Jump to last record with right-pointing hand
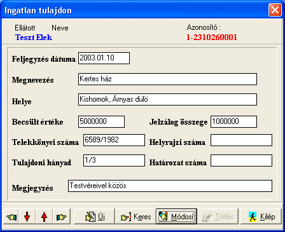285x232 pixels. (x=62, y=216)
